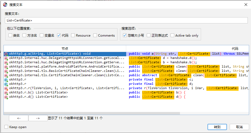This screenshot has width=251, height=133.
Task: Click code 'private final List<Certificate> d;'
Action: [x=161, y=84]
